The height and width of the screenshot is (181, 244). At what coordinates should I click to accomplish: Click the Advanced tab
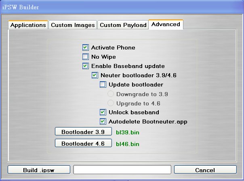point(166,24)
